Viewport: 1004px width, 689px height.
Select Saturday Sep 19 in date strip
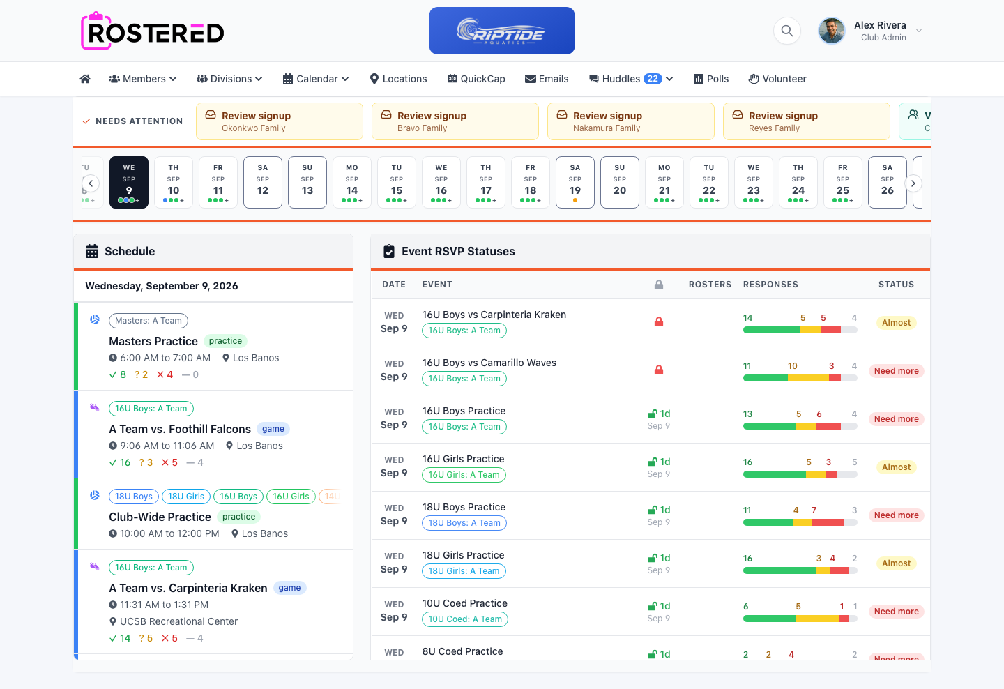(x=575, y=183)
